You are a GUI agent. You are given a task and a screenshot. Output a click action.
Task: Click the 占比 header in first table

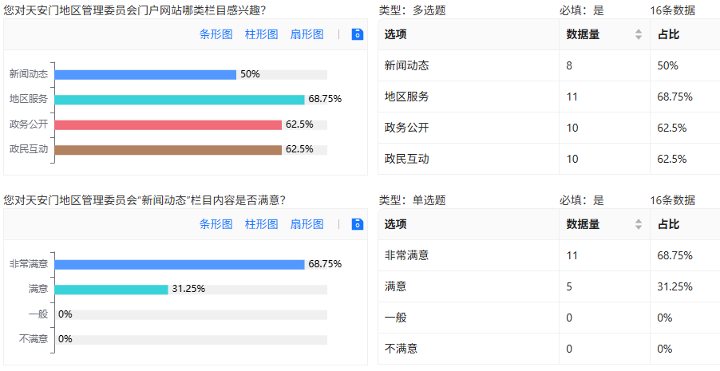click(x=669, y=34)
